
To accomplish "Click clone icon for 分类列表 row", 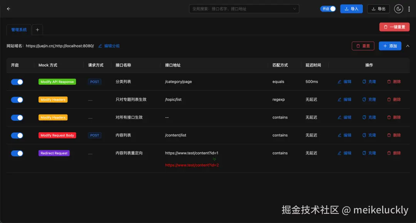I will click(x=364, y=82).
